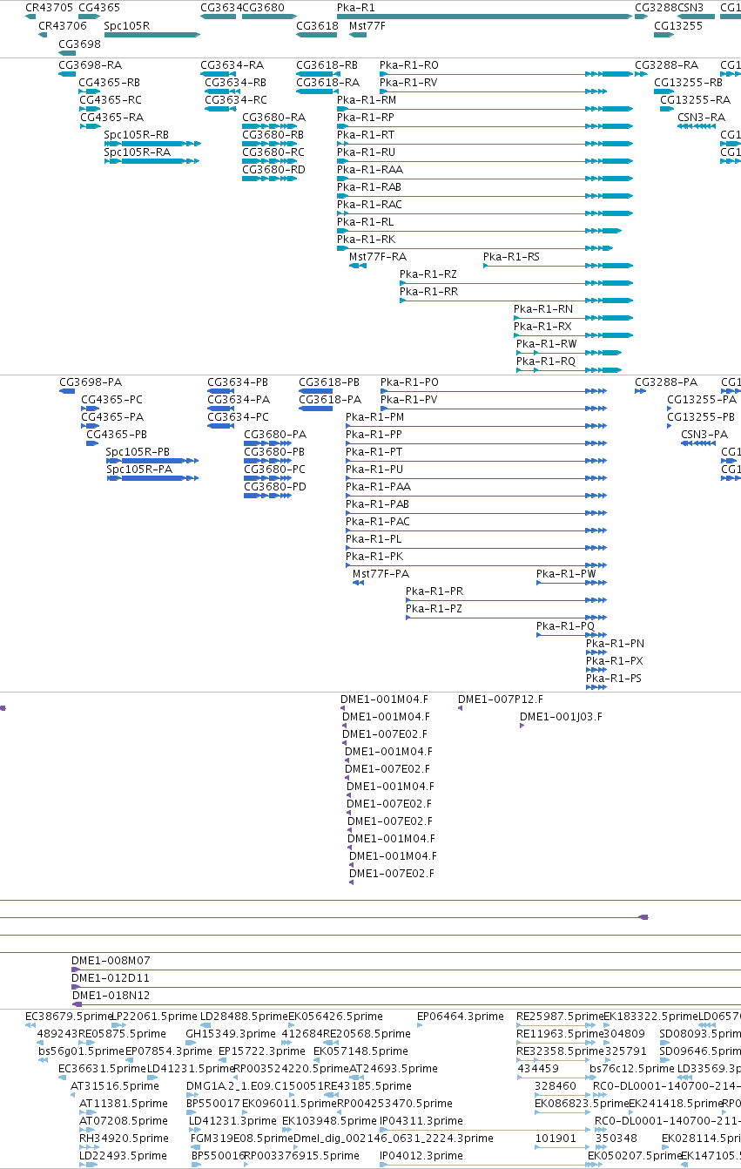Select insertion DME1-001J03.F
This screenshot has height=1169, width=741.
coord(562,716)
